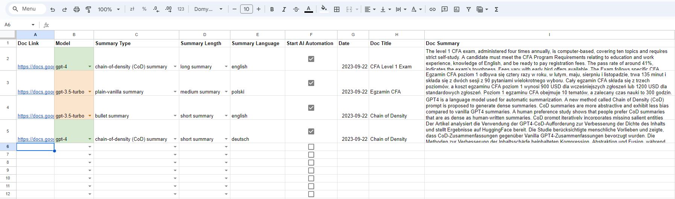Toggle italic formatting
The height and width of the screenshot is (199, 675).
pos(284,9)
